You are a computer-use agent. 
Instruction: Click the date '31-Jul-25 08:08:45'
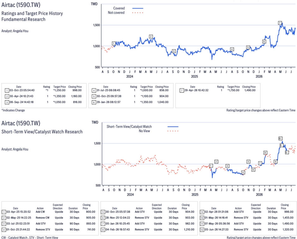coord(108,90)
